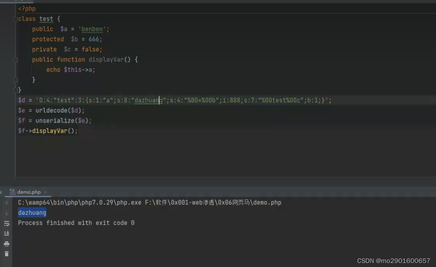Click the fold arrow on the final closing brace

[x=15, y=89]
